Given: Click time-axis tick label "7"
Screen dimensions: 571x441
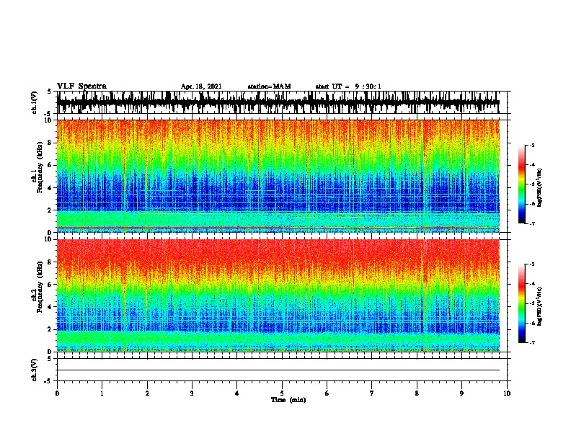Looking at the screenshot, I should click(x=372, y=393).
